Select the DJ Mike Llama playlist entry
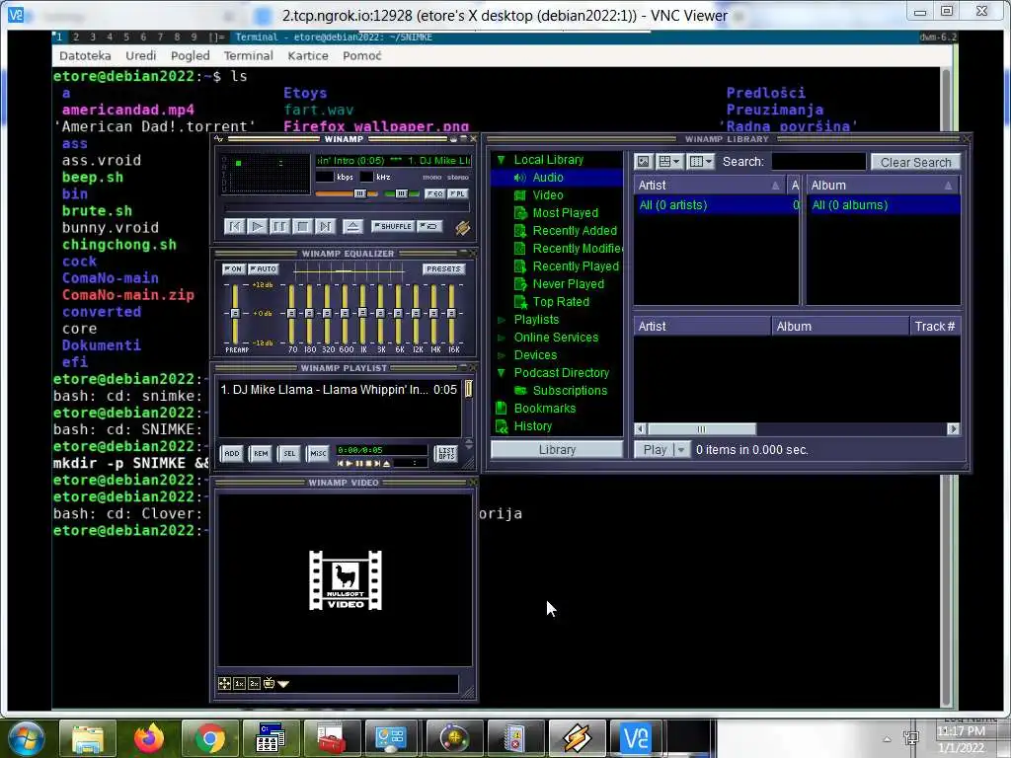Screen dimensions: 1011x758 click(340, 389)
